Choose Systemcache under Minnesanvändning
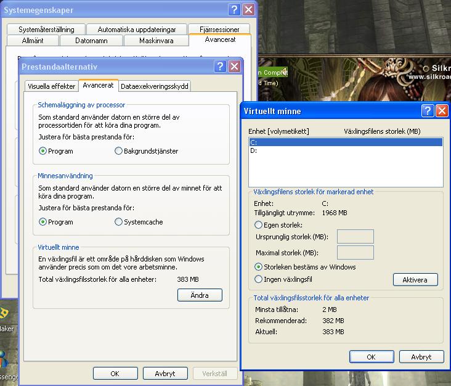This screenshot has height=386, width=451. [x=119, y=222]
